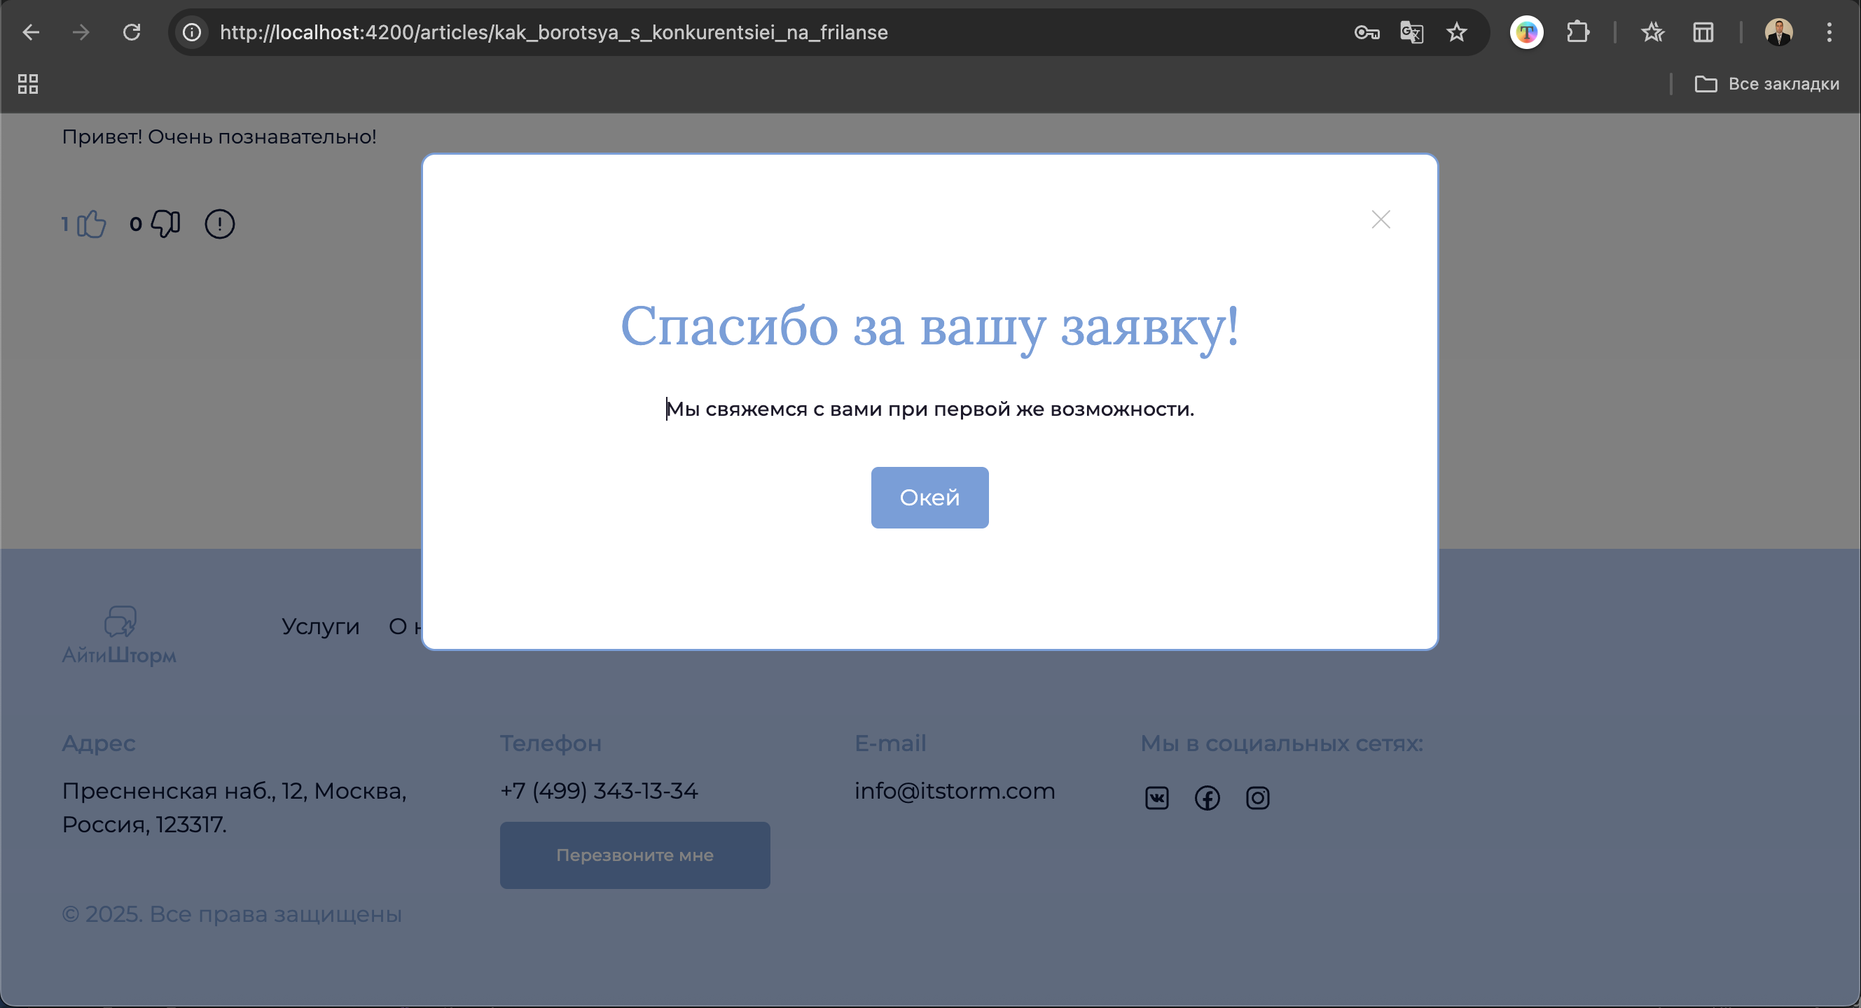Open the Chrome three-dot menu

pyautogui.click(x=1829, y=32)
